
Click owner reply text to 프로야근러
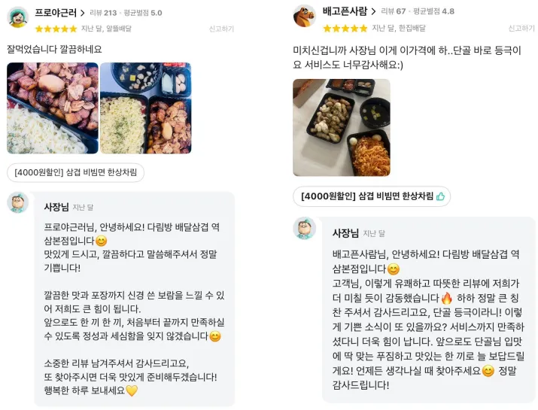point(134,308)
